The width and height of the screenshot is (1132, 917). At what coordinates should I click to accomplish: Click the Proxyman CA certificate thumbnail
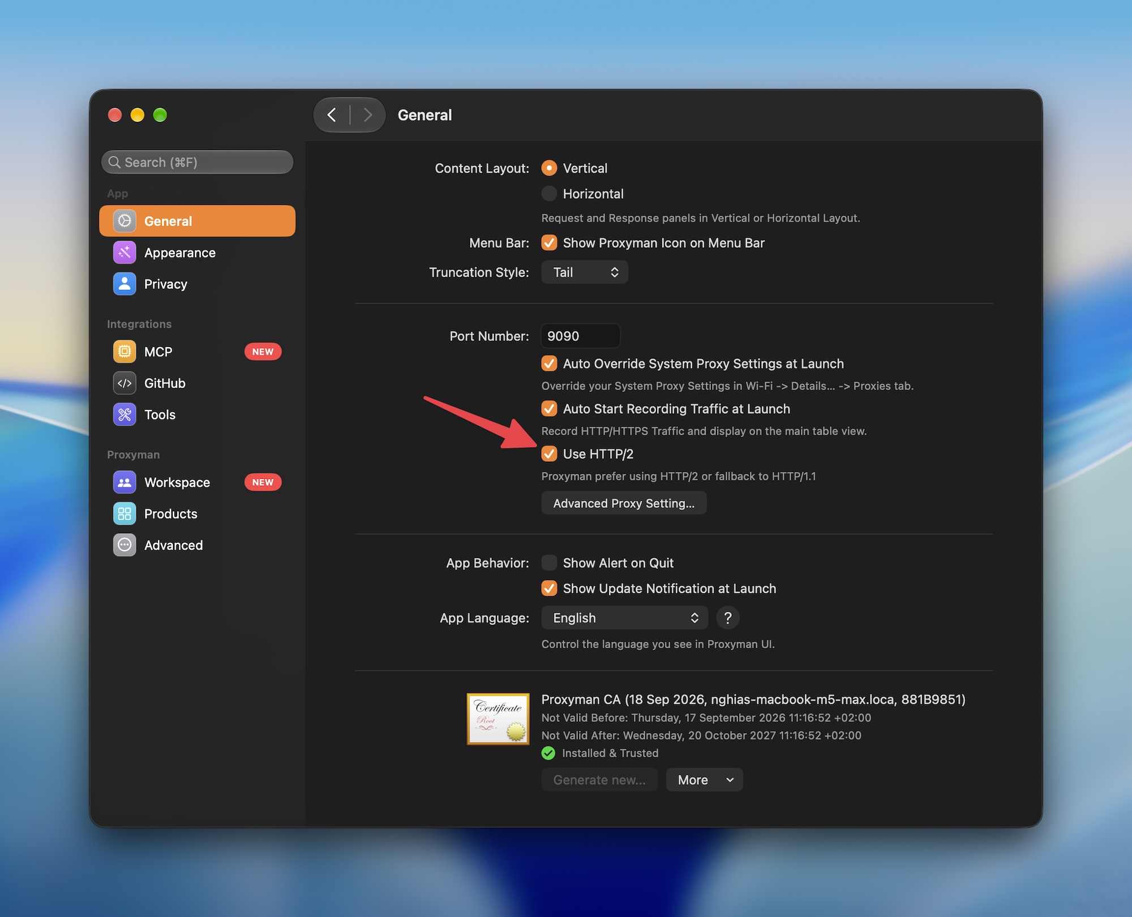click(x=498, y=719)
